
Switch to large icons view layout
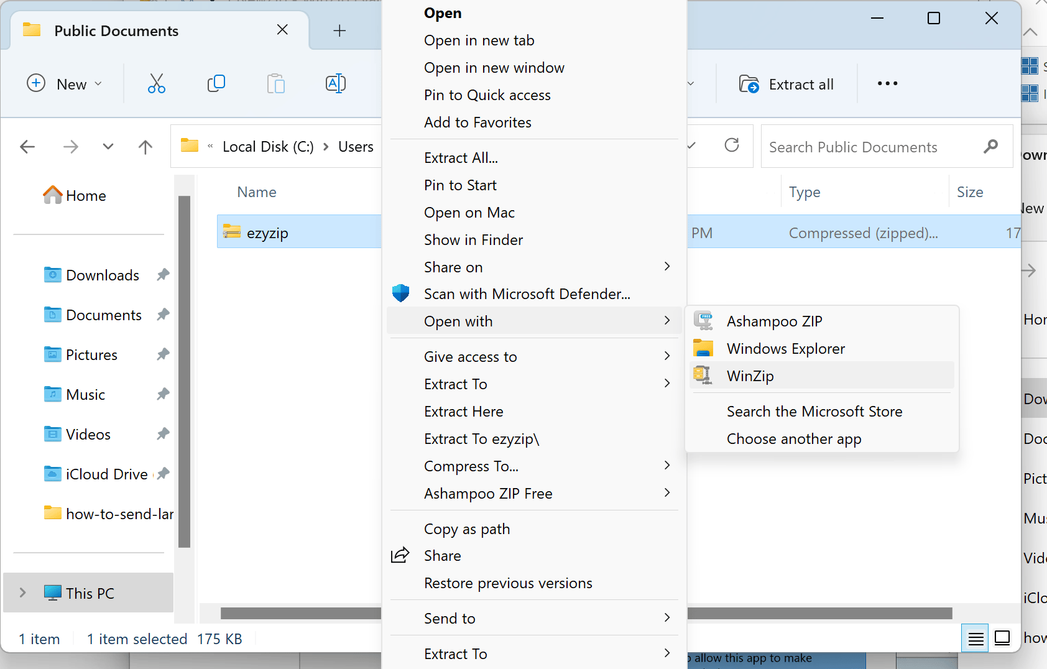pyautogui.click(x=1002, y=638)
